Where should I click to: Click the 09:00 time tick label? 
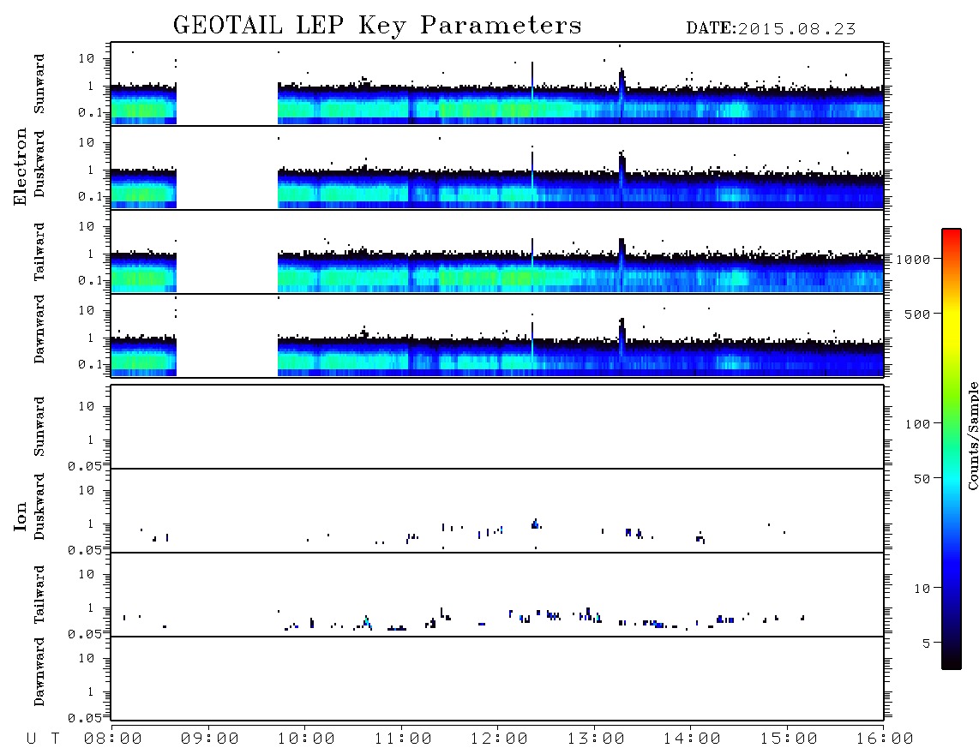point(210,739)
